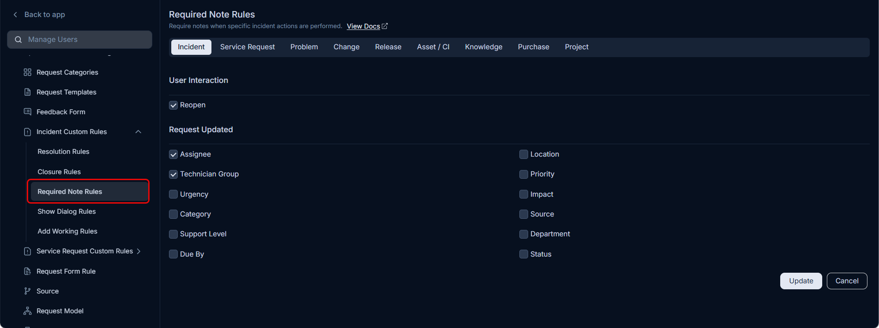Click the search magnifier icon
The height and width of the screenshot is (328, 879).
(18, 40)
